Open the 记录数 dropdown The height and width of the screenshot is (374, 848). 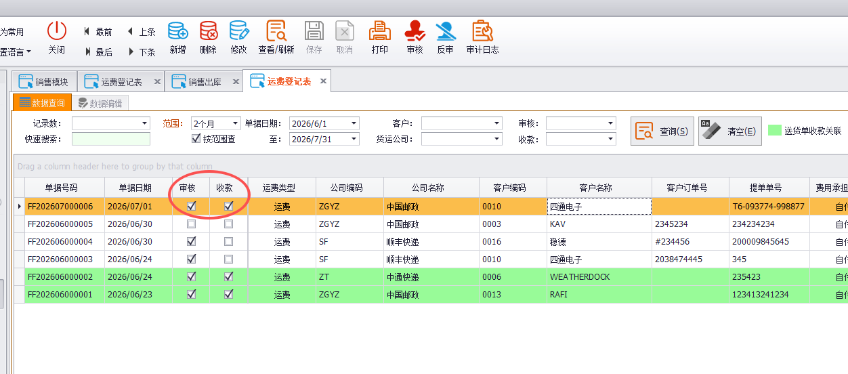[x=145, y=123]
